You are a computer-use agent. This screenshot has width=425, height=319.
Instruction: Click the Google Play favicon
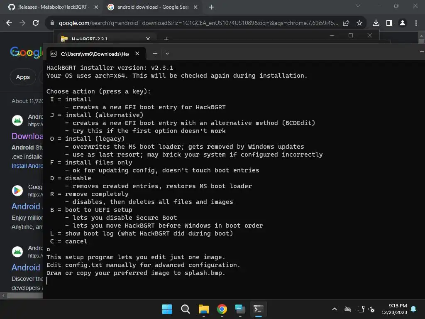click(17, 191)
